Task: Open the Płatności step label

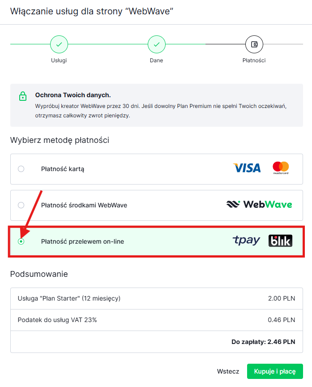Action: [254, 60]
